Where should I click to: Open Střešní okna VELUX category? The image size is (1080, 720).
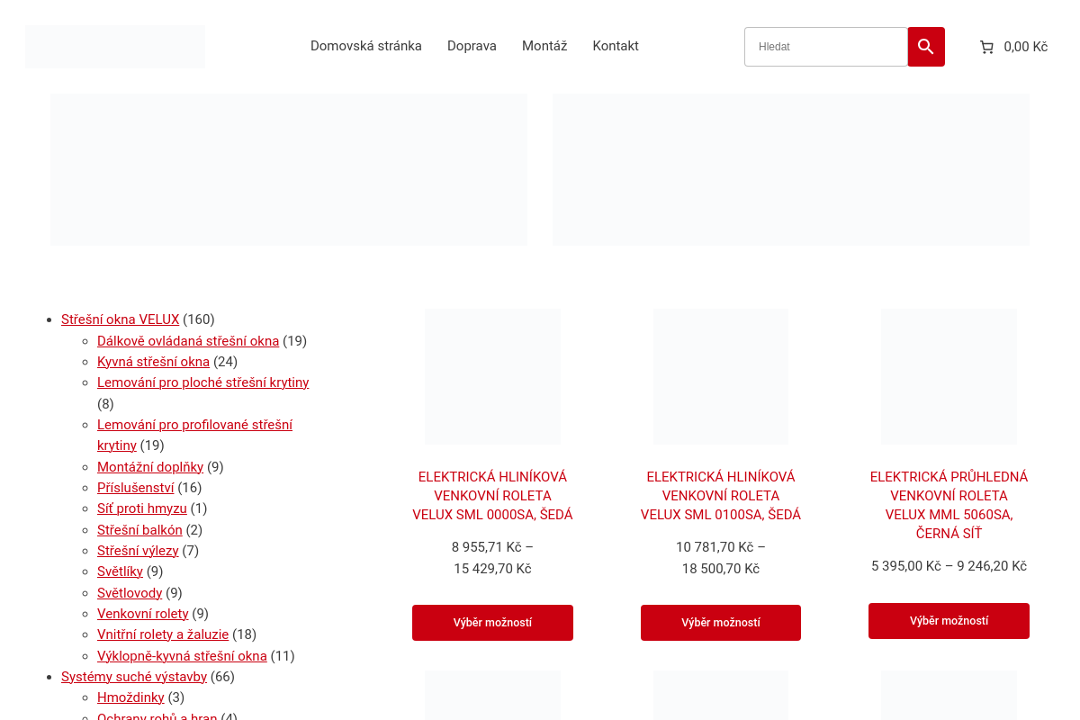[121, 319]
